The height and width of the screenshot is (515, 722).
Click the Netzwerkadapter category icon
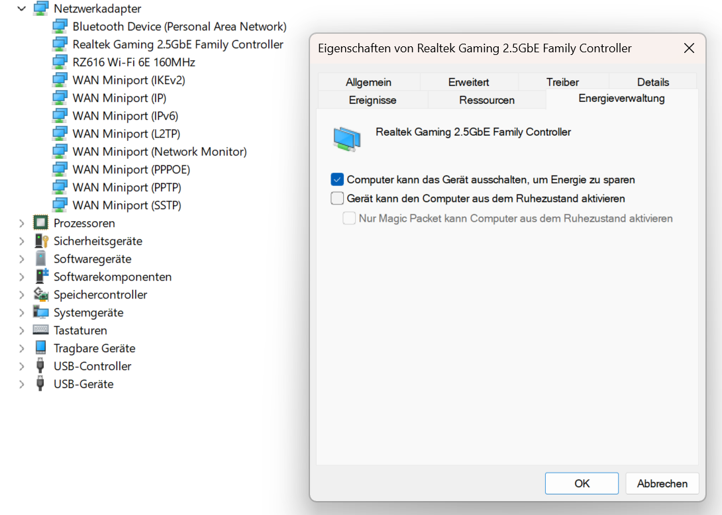click(41, 9)
